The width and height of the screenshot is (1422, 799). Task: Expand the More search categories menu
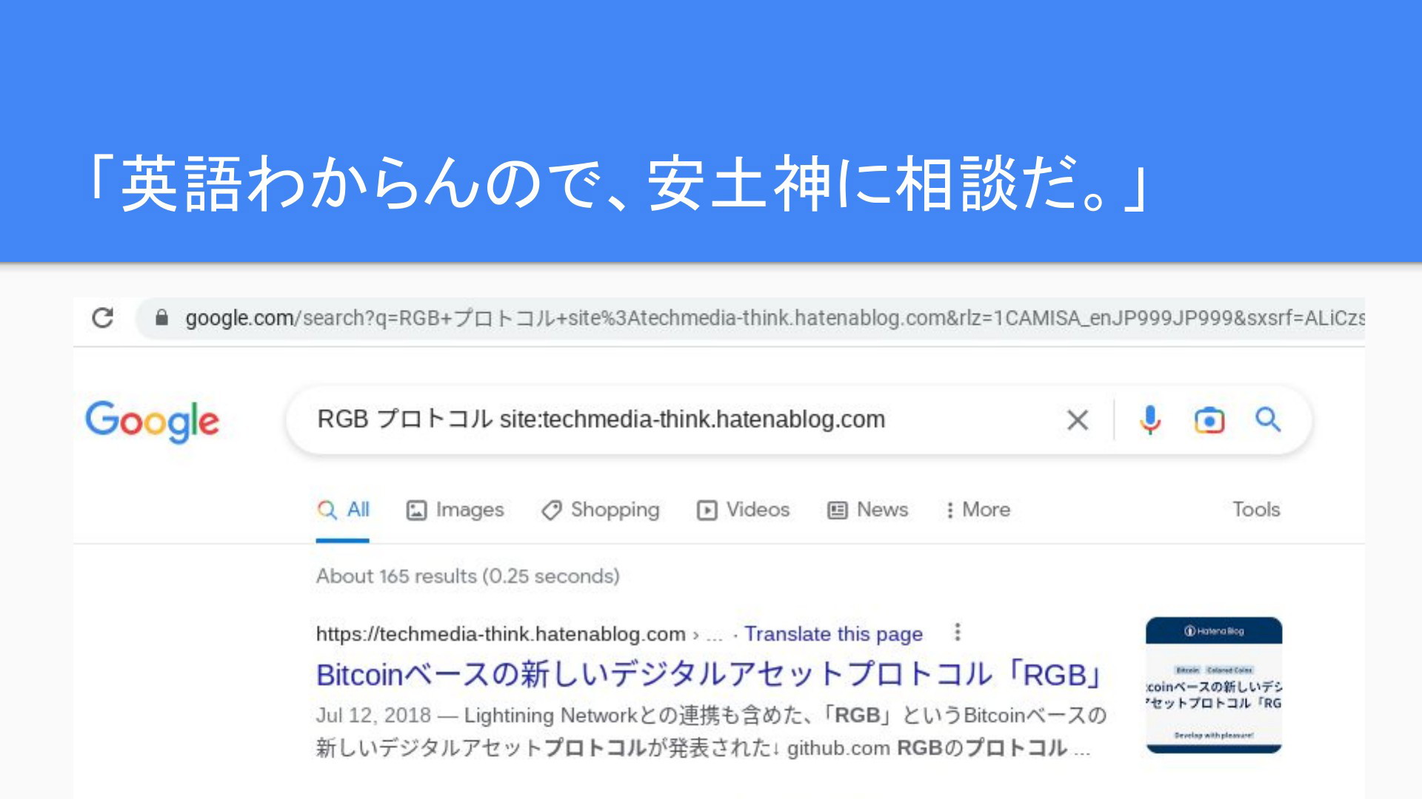(978, 510)
